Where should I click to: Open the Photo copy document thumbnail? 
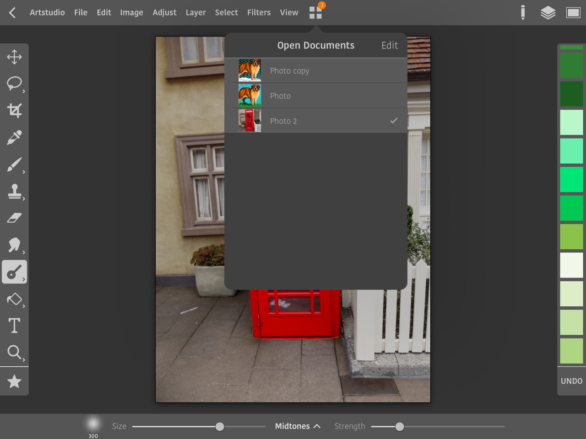pyautogui.click(x=250, y=70)
